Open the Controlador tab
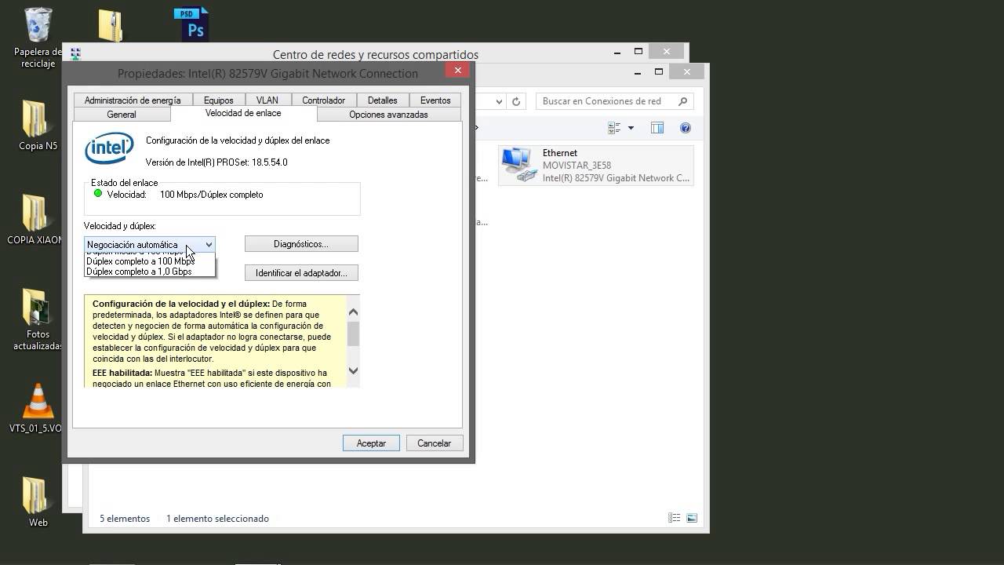Screen dimensions: 1004x565 coord(324,100)
